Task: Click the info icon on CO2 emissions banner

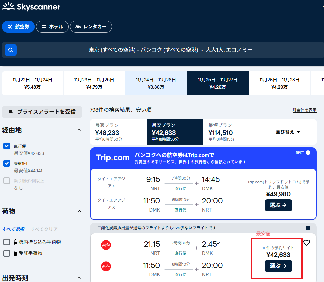Action: 308,228
